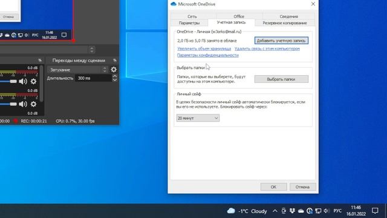
Task: Click the Длительность 300 ms field
Action: pos(93,78)
